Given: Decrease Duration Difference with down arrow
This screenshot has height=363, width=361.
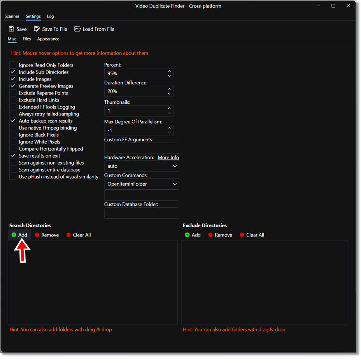Looking at the screenshot, I should click(169, 93).
